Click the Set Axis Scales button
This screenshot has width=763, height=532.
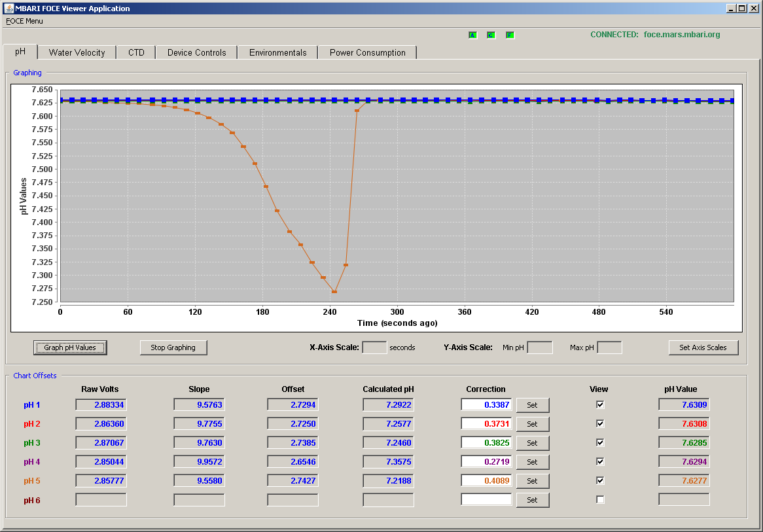click(x=703, y=347)
